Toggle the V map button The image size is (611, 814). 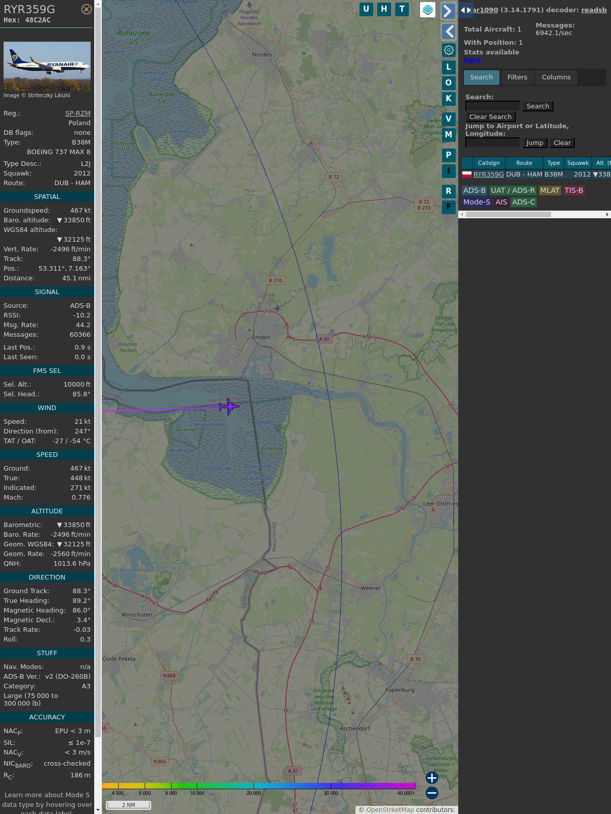449,119
